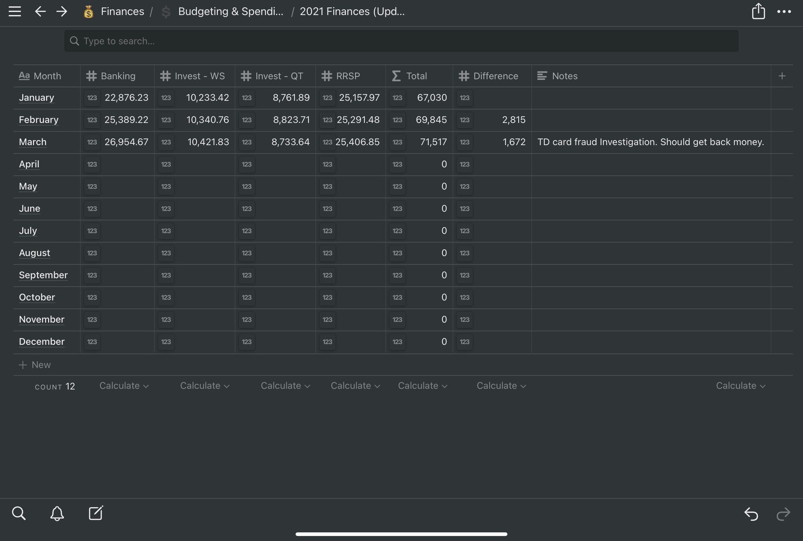Image resolution: width=803 pixels, height=541 pixels.
Task: Tap the share icon
Action: (x=758, y=11)
